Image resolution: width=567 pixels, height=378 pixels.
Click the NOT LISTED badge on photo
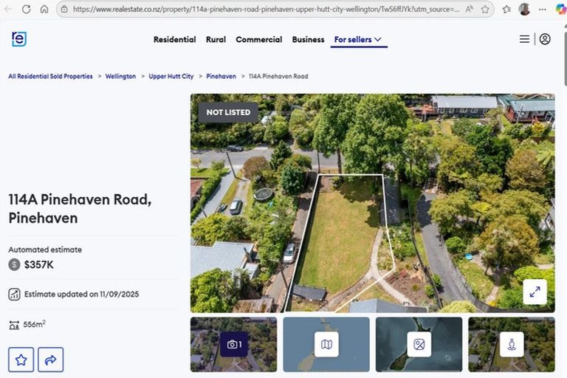pyautogui.click(x=228, y=112)
